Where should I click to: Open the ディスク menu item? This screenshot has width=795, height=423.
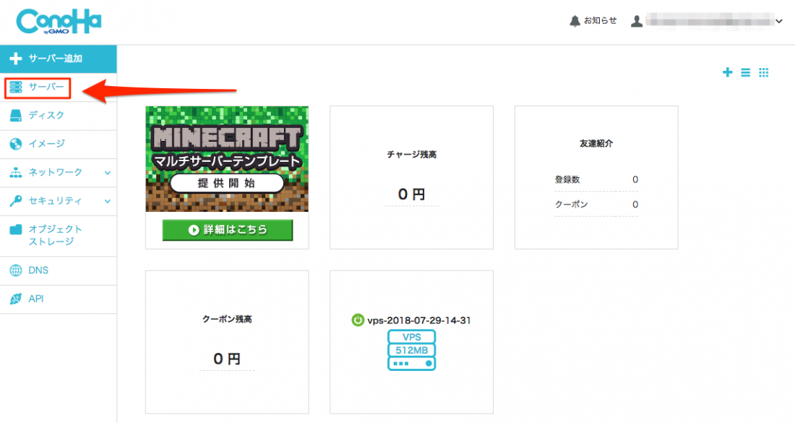tap(59, 116)
